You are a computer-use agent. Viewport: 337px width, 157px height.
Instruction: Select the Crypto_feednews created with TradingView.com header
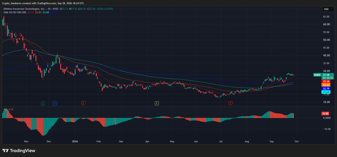click(x=43, y=3)
